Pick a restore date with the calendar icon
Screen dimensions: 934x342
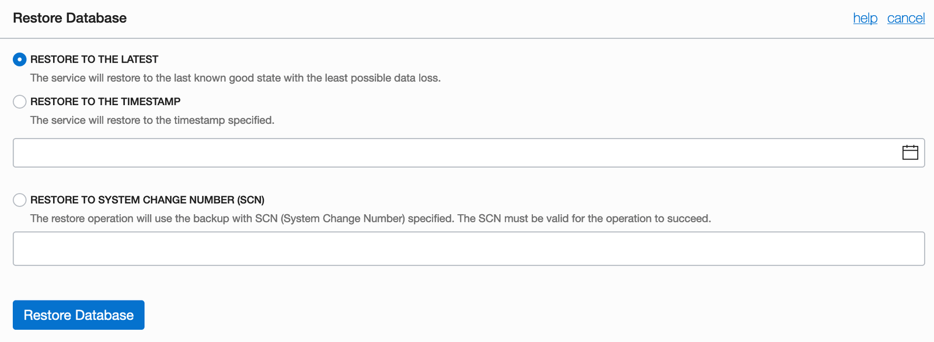pyautogui.click(x=910, y=152)
